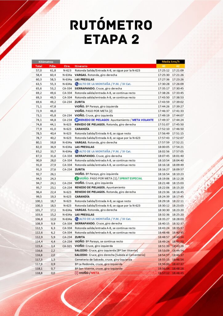Click the Total column header
The width and height of the screenshot is (223, 316).
(x=39, y=66)
